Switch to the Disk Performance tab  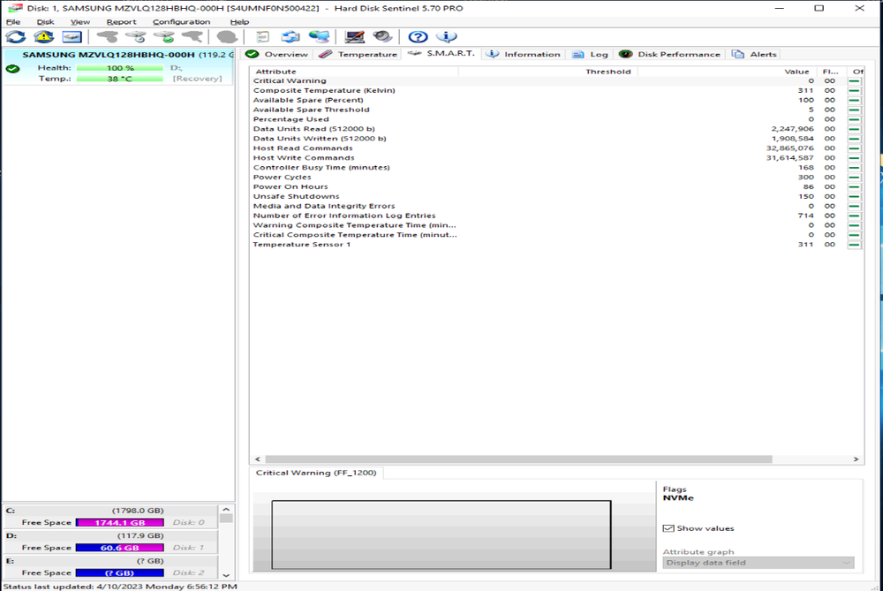675,55
